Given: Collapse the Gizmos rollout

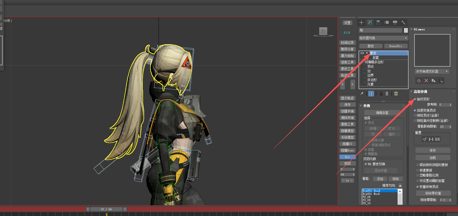Looking at the screenshot, I should tap(411, 29).
